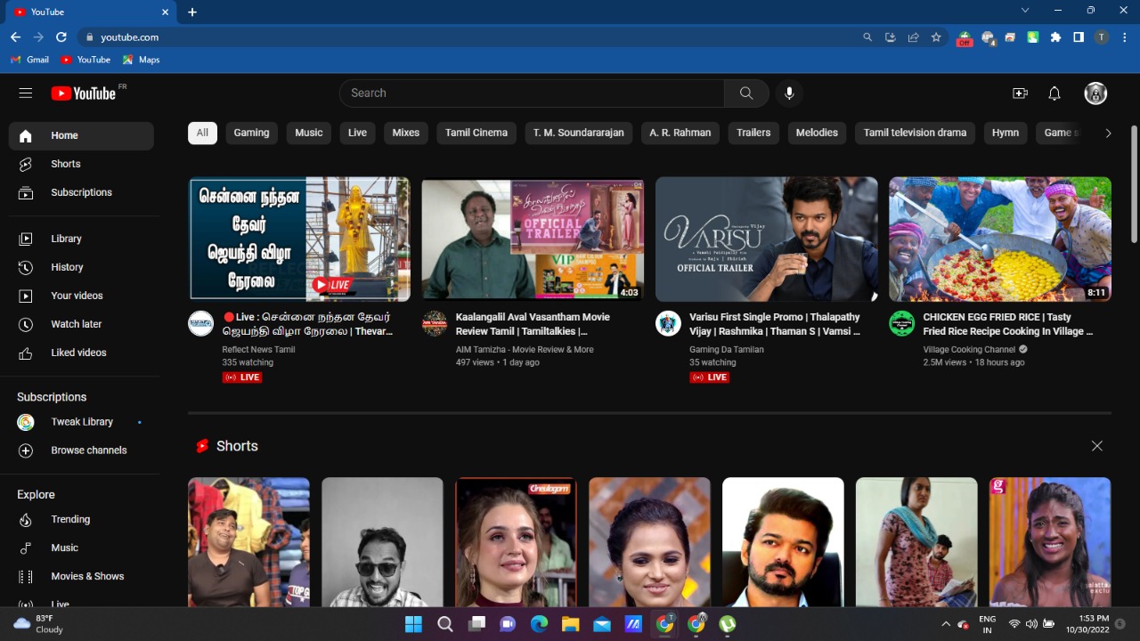Select Tamil television drama chip
Image resolution: width=1140 pixels, height=641 pixels.
(x=915, y=133)
